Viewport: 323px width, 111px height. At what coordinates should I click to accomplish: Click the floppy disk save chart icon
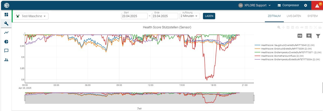(311, 27)
